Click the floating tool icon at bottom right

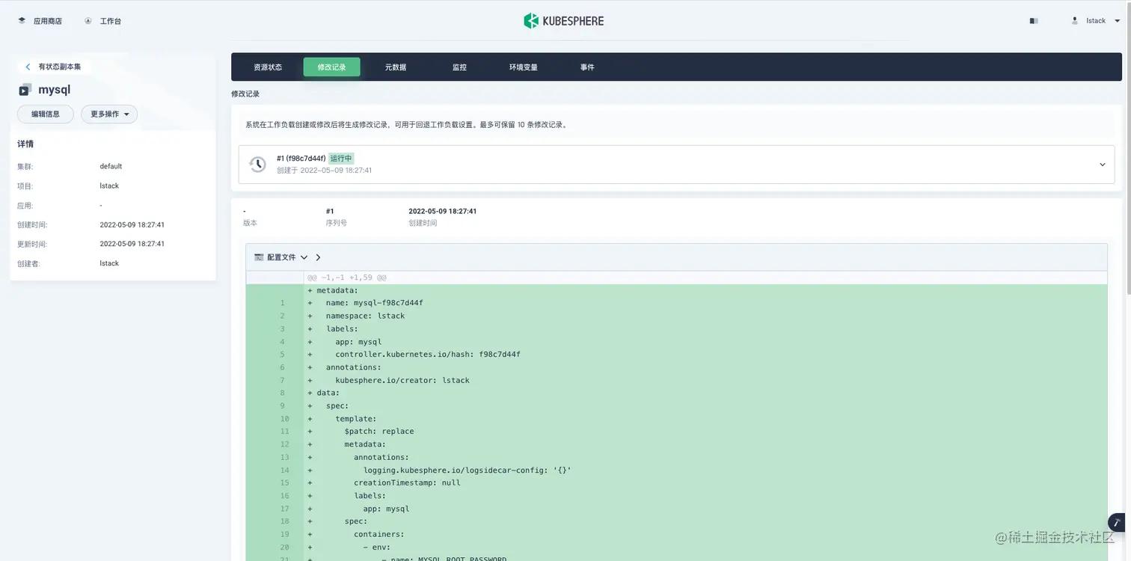click(1116, 523)
